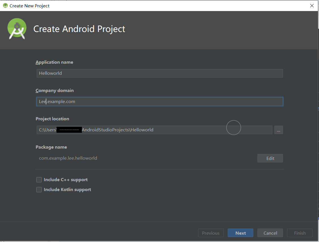Image resolution: width=319 pixels, height=242 pixels.
Task: Click into the Project location path field
Action: 154,130
